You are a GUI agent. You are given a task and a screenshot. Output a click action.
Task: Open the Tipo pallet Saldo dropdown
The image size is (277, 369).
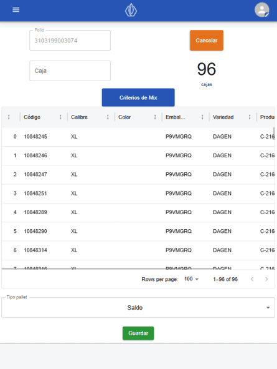[x=138, y=308]
